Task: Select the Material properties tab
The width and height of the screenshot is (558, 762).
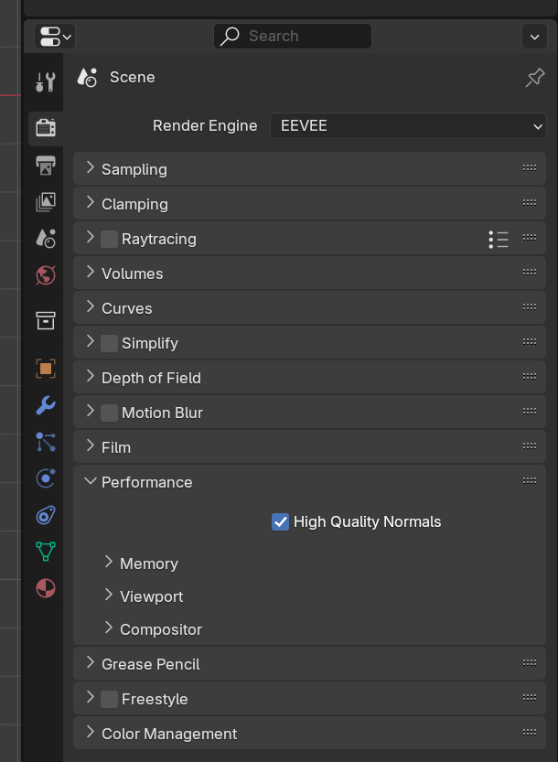Action: pyautogui.click(x=46, y=588)
